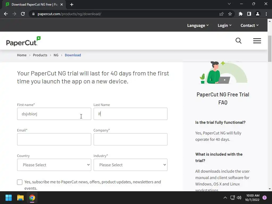Click the scrollbar down arrow
The image size is (272, 204).
[x=270, y=189]
